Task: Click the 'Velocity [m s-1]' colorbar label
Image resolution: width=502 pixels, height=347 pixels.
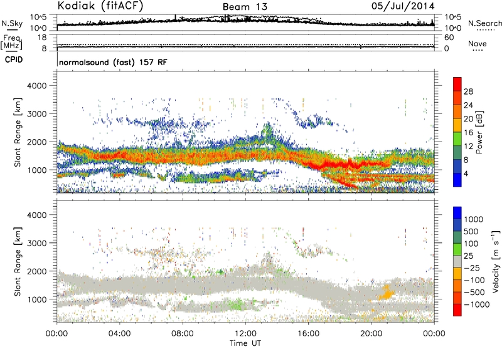Action: pyautogui.click(x=496, y=261)
